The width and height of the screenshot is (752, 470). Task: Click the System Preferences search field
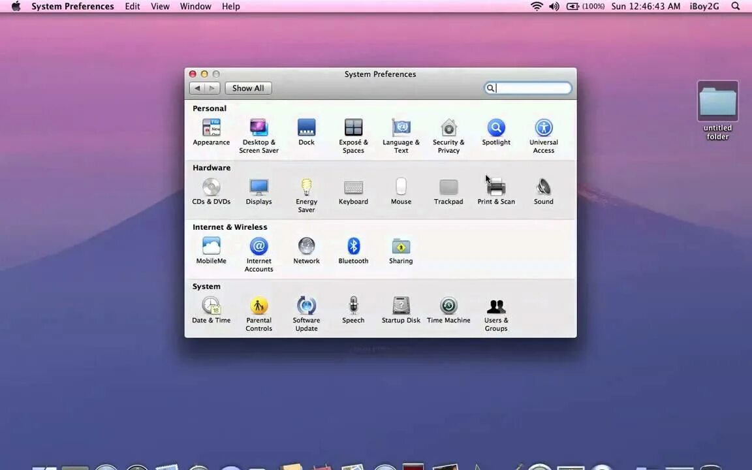tap(527, 88)
